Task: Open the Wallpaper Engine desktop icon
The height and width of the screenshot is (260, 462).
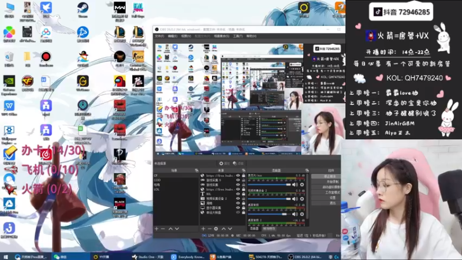Action: point(9,135)
